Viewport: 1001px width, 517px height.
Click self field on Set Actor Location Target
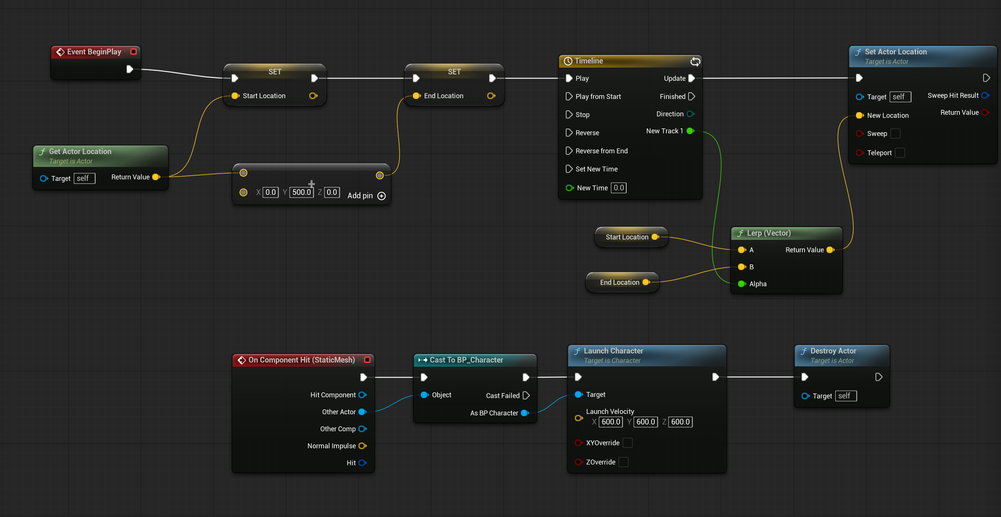tap(901, 97)
